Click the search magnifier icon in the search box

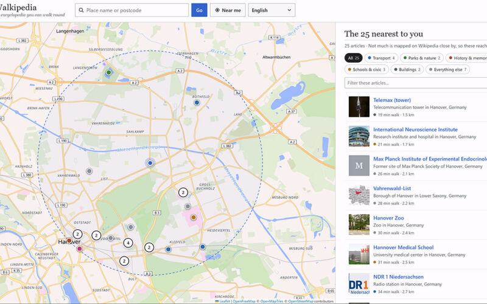pyautogui.click(x=82, y=10)
